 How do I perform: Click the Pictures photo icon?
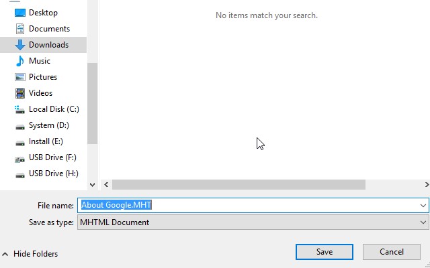tap(20, 77)
